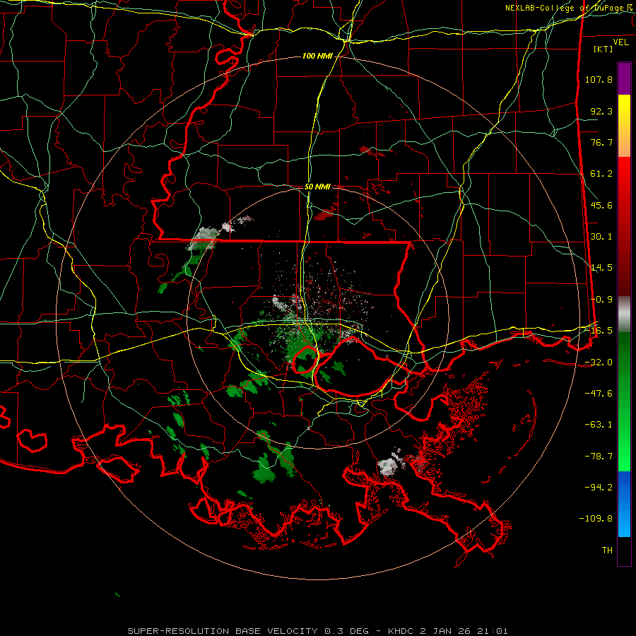
Task: Click the 50 NMI range ring label
Action: pos(317,187)
